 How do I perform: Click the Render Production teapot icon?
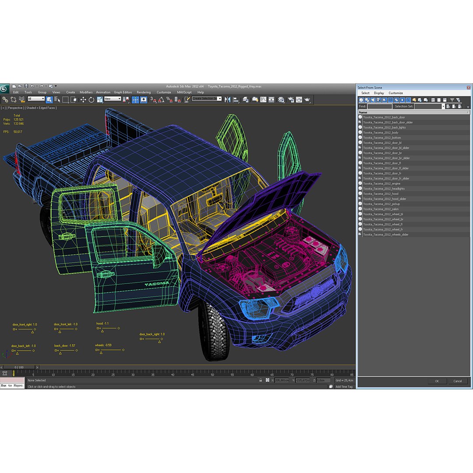tap(307, 99)
